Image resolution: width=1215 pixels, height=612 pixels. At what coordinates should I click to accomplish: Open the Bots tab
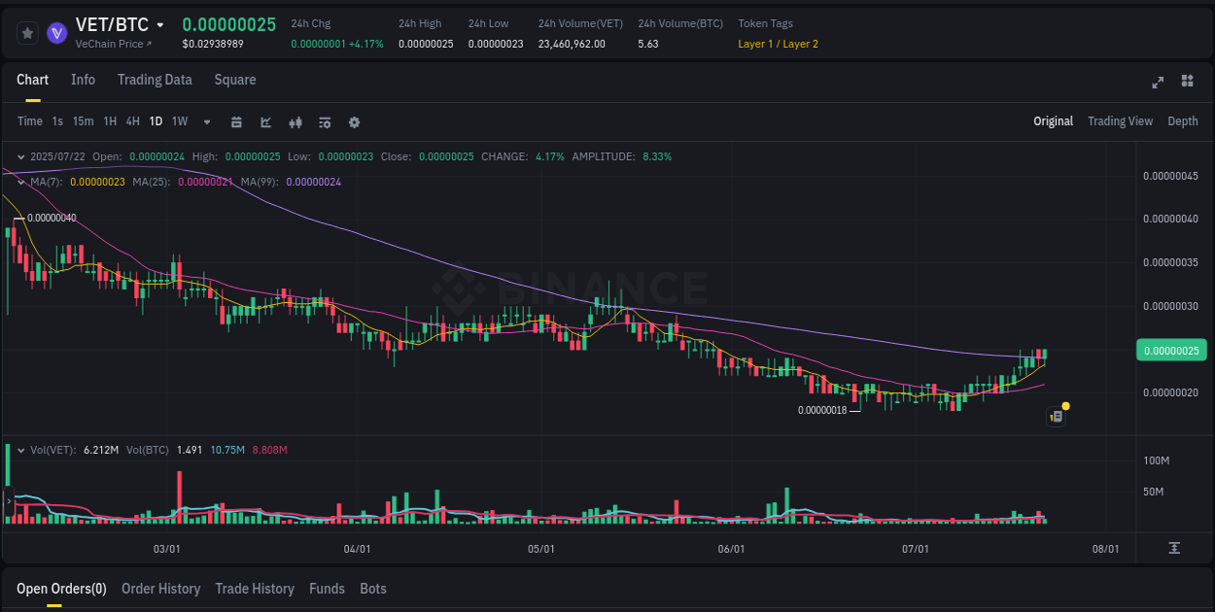pyautogui.click(x=373, y=589)
